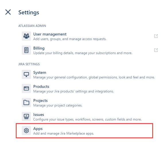Screen dimensions: 168x148
Task: Click 'Manage your project categories' description
Action: tap(58, 105)
